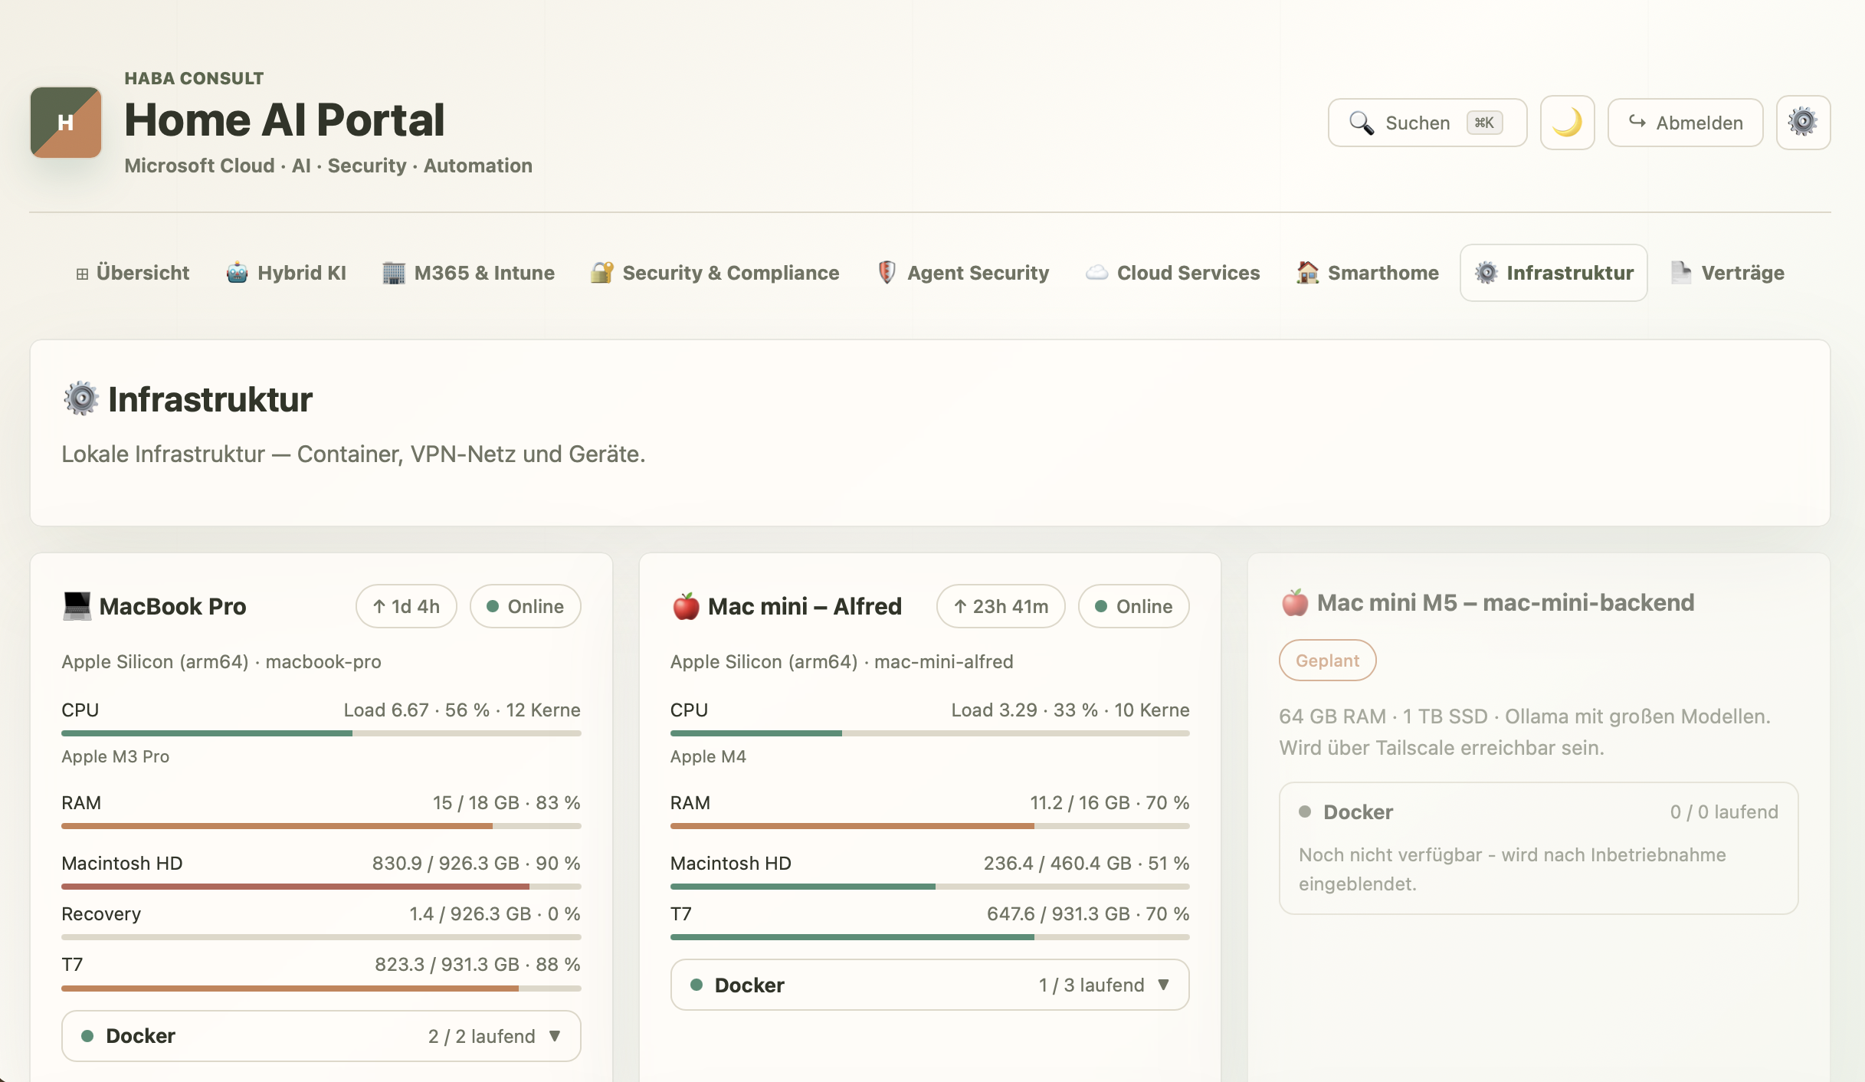Click the Mac mini Alfred Online status badge
The height and width of the screenshot is (1082, 1865).
tap(1134, 606)
